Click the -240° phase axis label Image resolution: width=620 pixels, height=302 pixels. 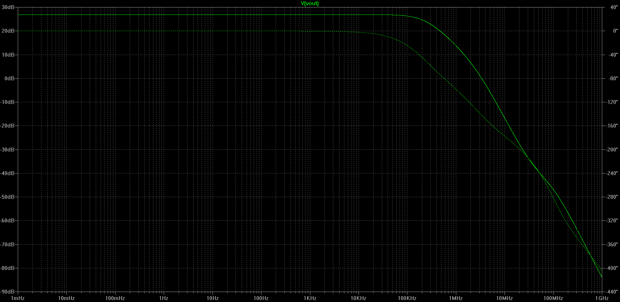tap(612, 173)
